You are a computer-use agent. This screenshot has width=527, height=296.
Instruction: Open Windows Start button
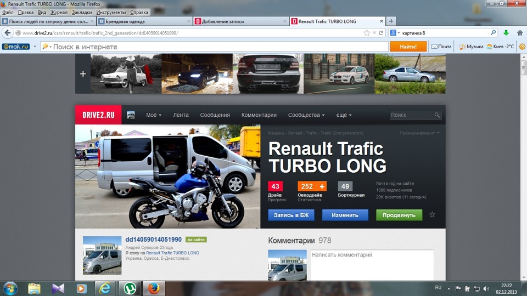tap(9, 288)
